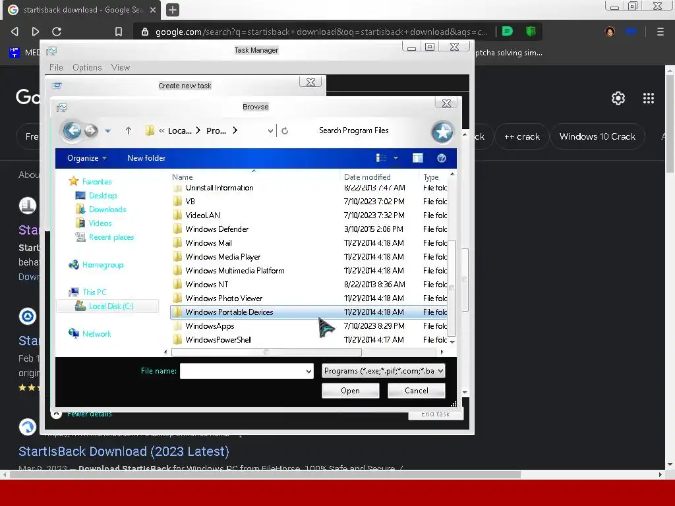Viewport: 675px width, 506px height.
Task: Open recent locations dropdown arrow
Action: [x=108, y=131]
